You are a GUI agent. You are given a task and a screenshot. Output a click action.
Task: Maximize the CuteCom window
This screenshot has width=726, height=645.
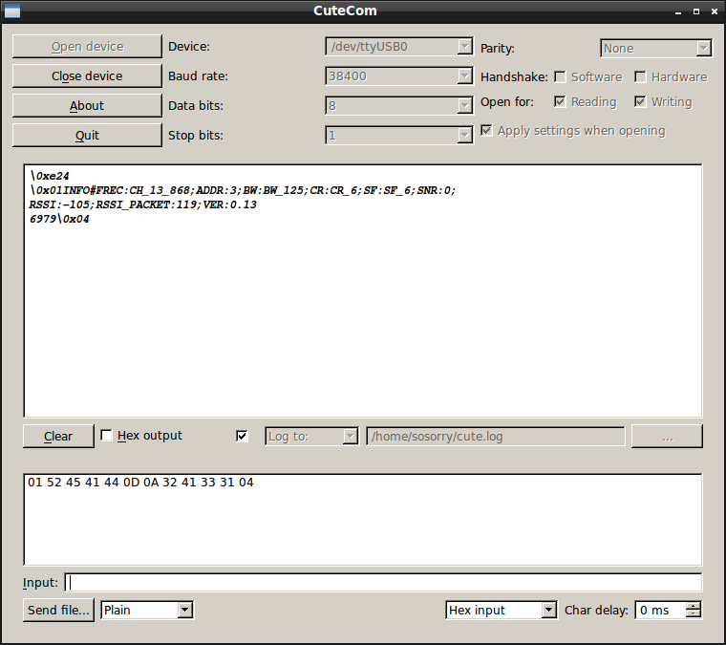[695, 11]
